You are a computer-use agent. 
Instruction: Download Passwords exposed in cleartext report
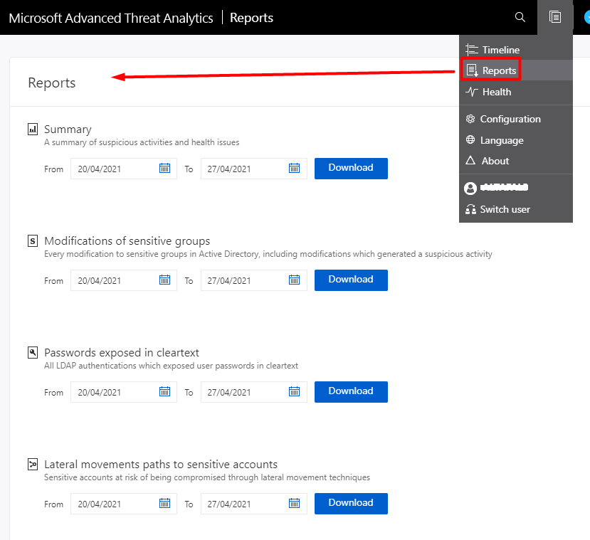[351, 392]
